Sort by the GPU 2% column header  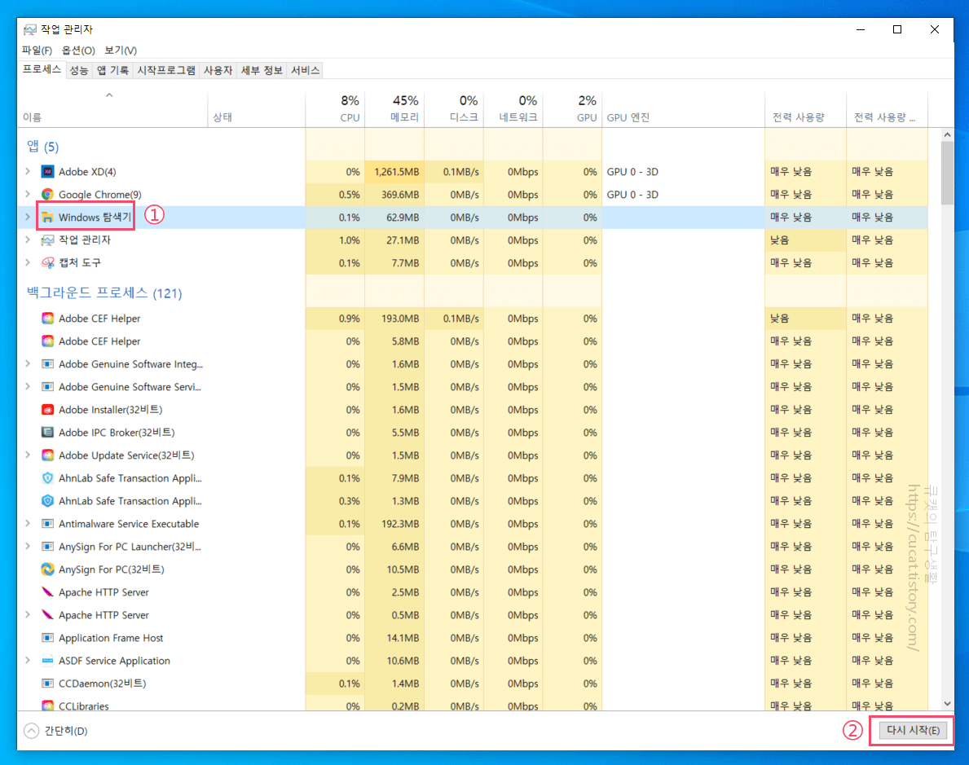(573, 108)
